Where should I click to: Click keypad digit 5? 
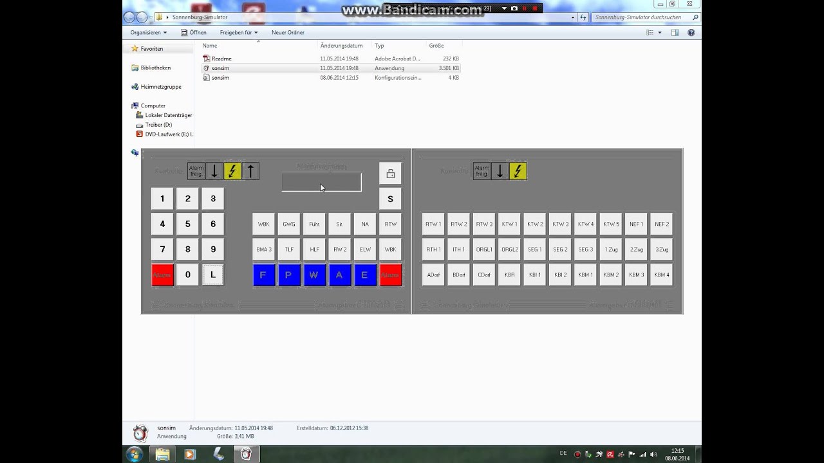coord(187,224)
